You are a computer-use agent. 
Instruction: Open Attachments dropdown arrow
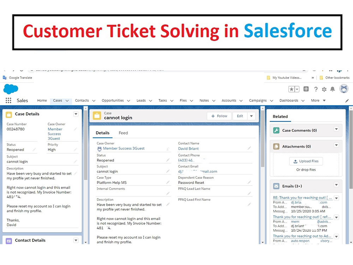336,145
